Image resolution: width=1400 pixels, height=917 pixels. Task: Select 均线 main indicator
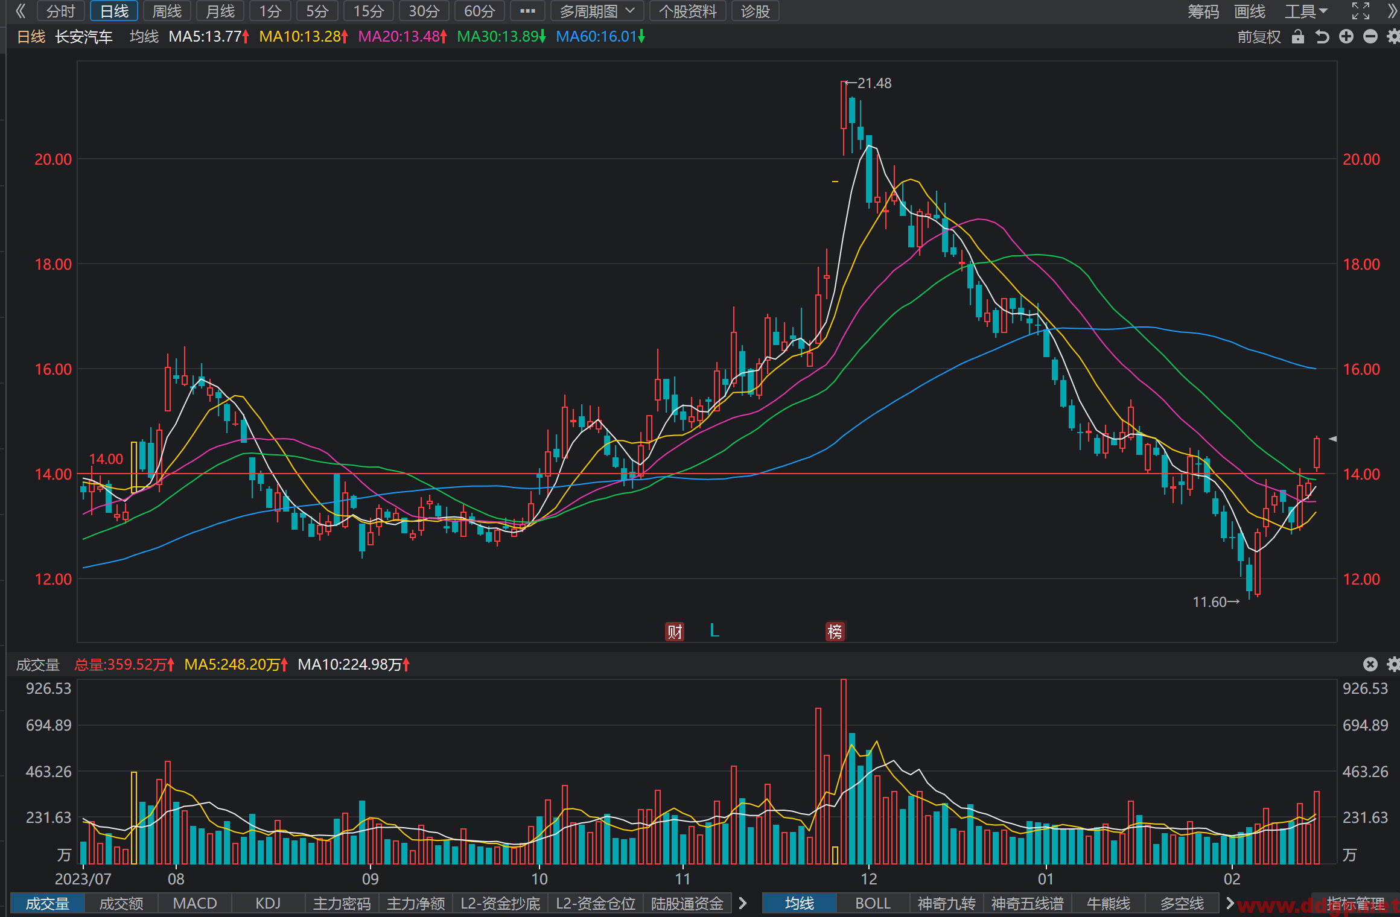tap(800, 903)
